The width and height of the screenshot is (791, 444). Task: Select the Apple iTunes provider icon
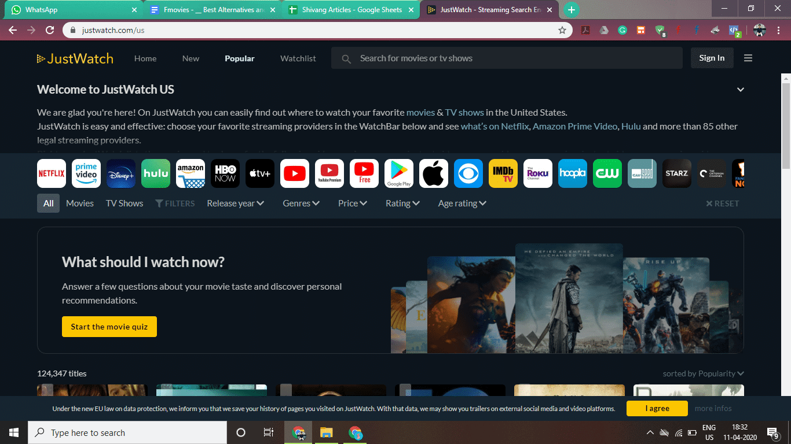point(434,173)
